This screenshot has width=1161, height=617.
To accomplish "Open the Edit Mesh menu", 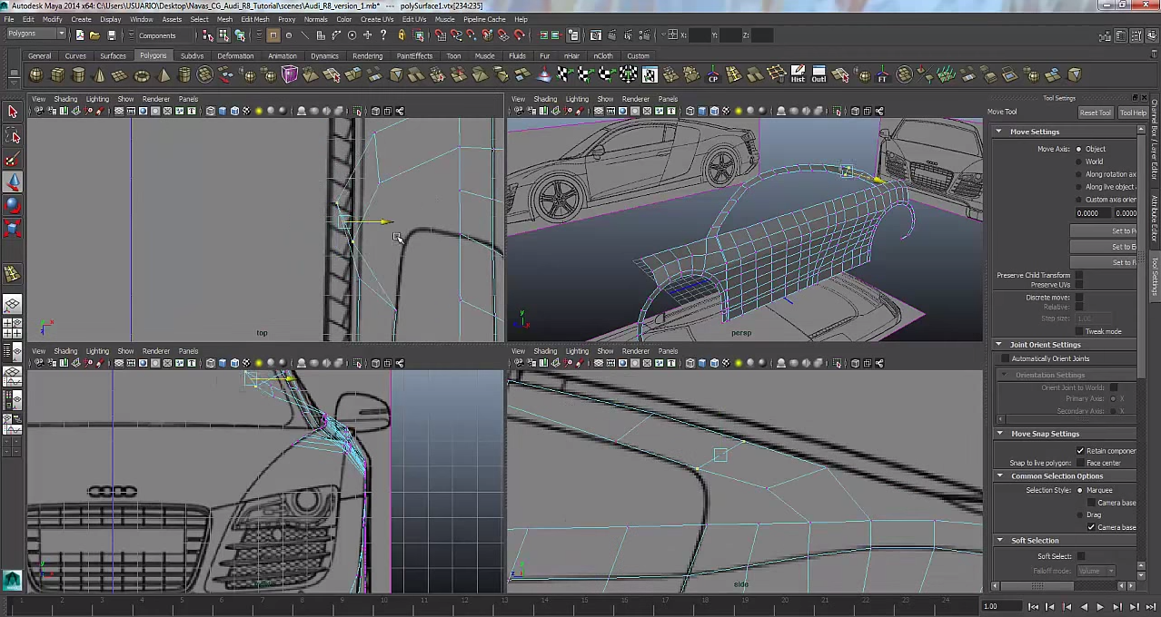I will [254, 19].
